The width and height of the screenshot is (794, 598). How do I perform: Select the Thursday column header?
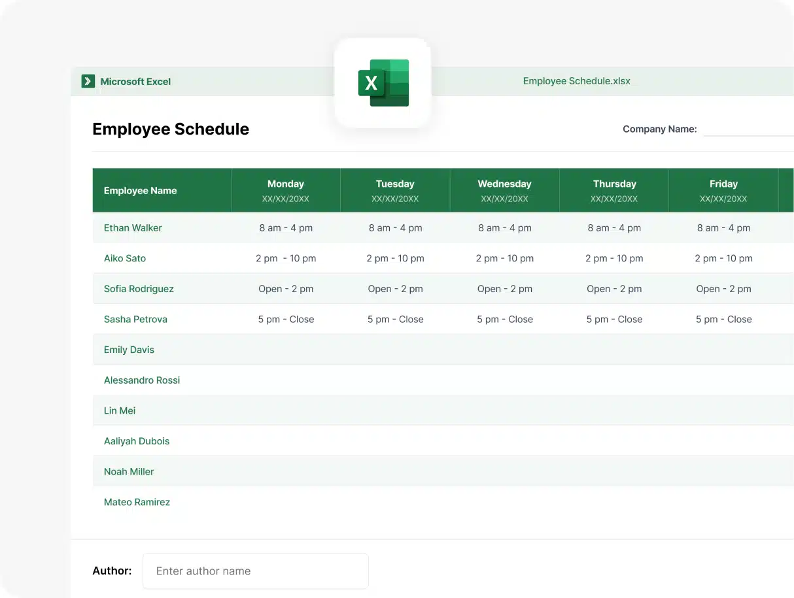[614, 190]
